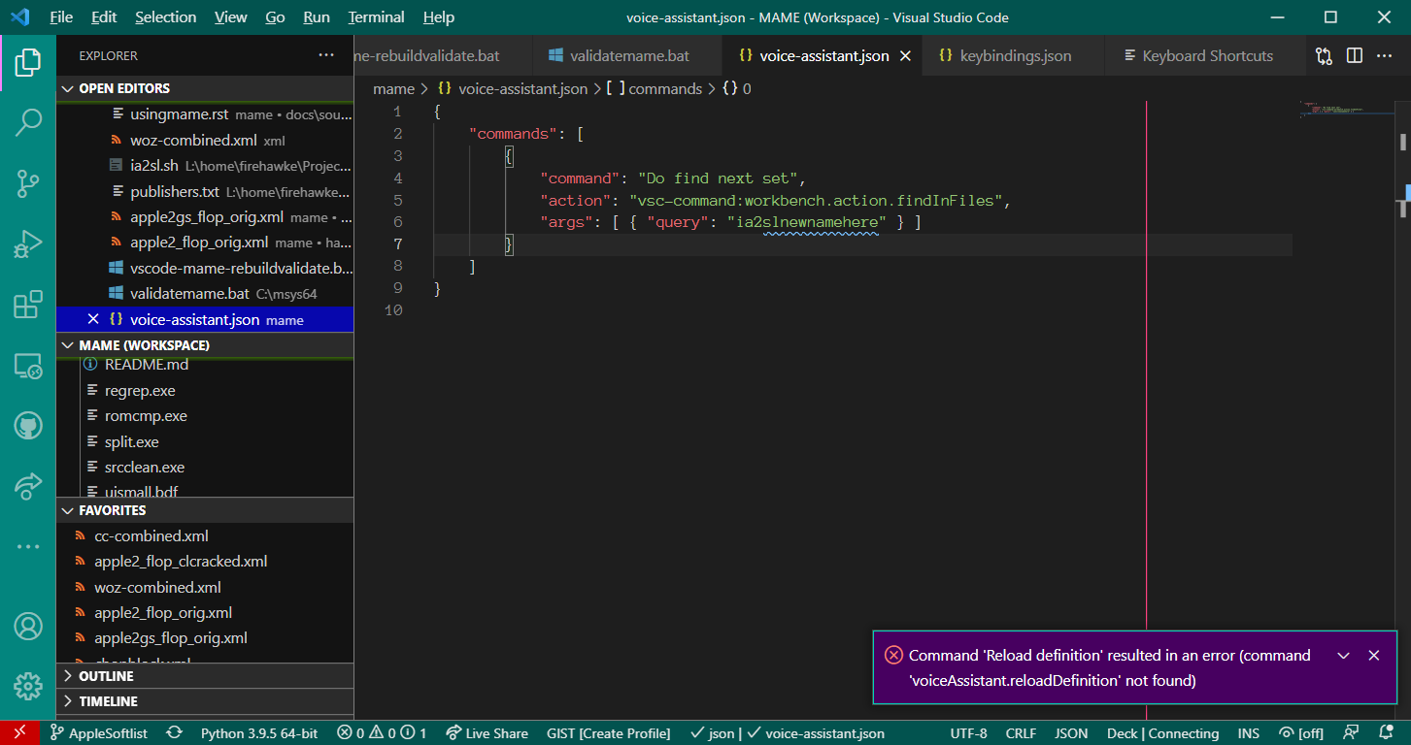Open the Remote Explorer view
1411x745 pixels.
[x=28, y=366]
